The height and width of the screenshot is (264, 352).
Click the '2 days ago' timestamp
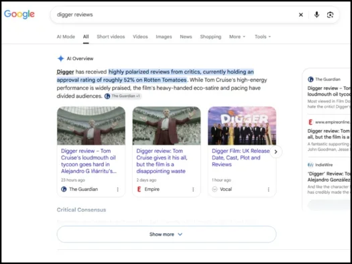[x=146, y=180]
